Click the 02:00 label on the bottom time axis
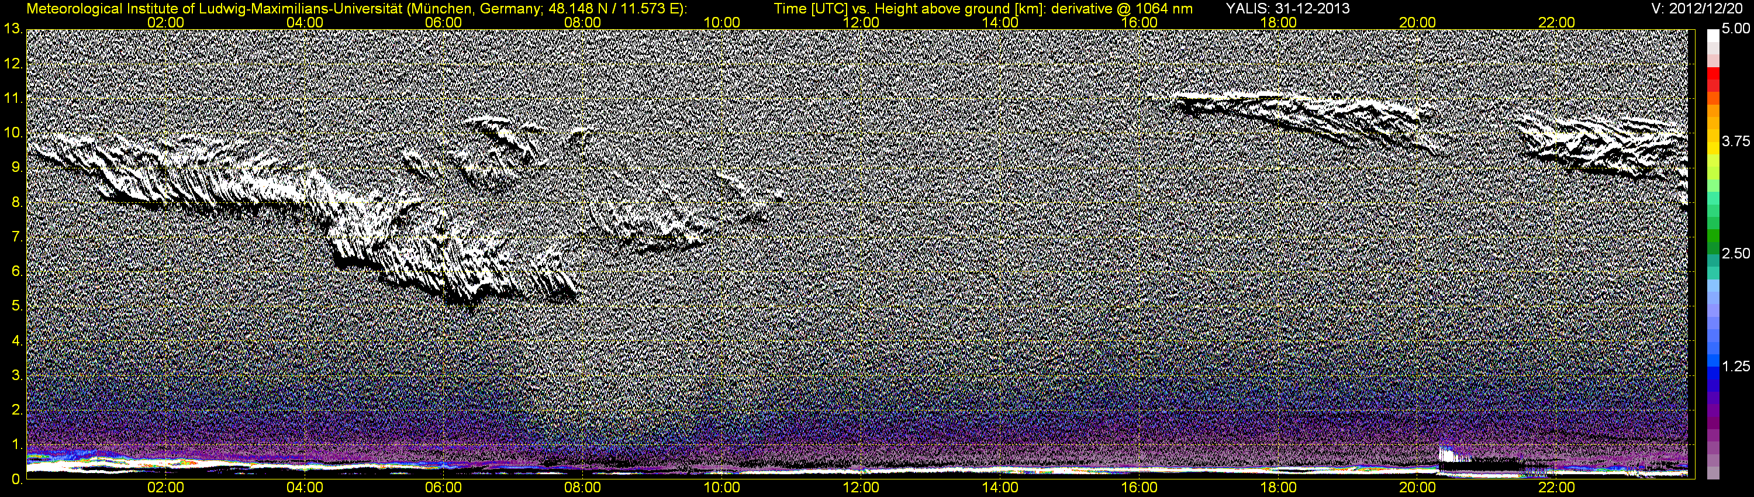The image size is (1754, 497). [x=165, y=488]
